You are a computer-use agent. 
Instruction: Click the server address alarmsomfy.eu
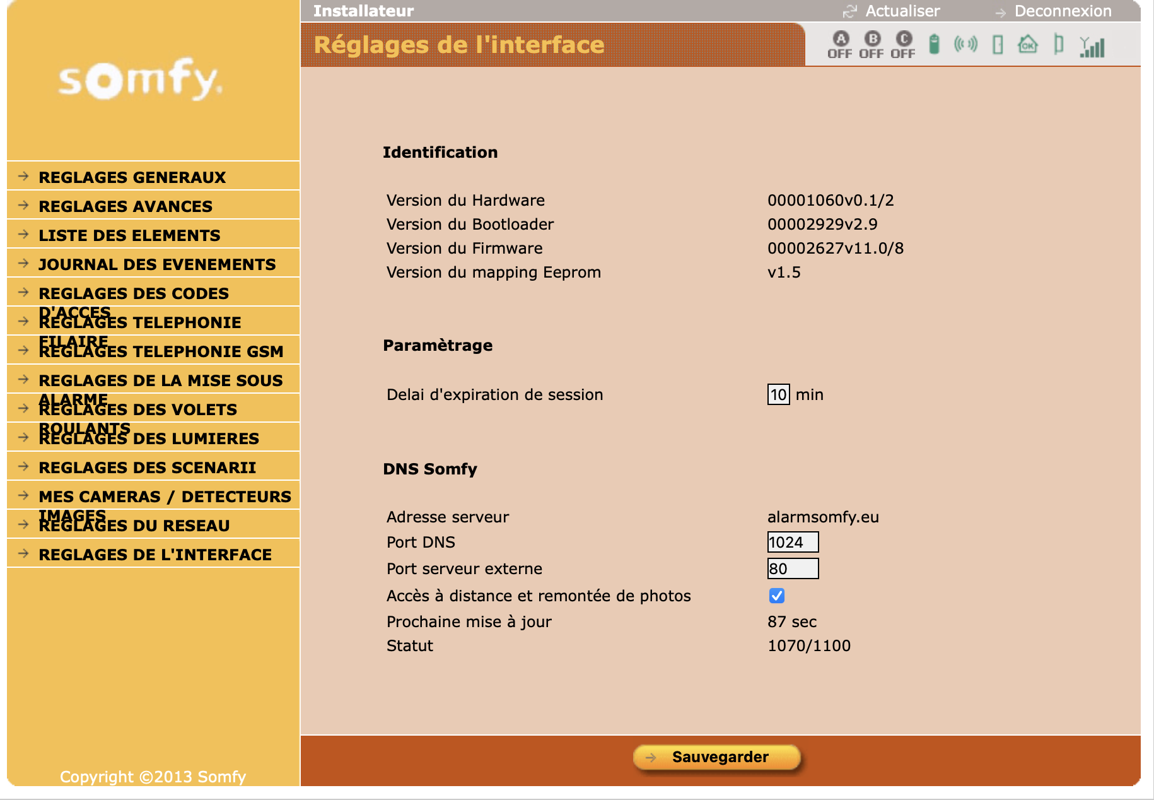pyautogui.click(x=823, y=517)
